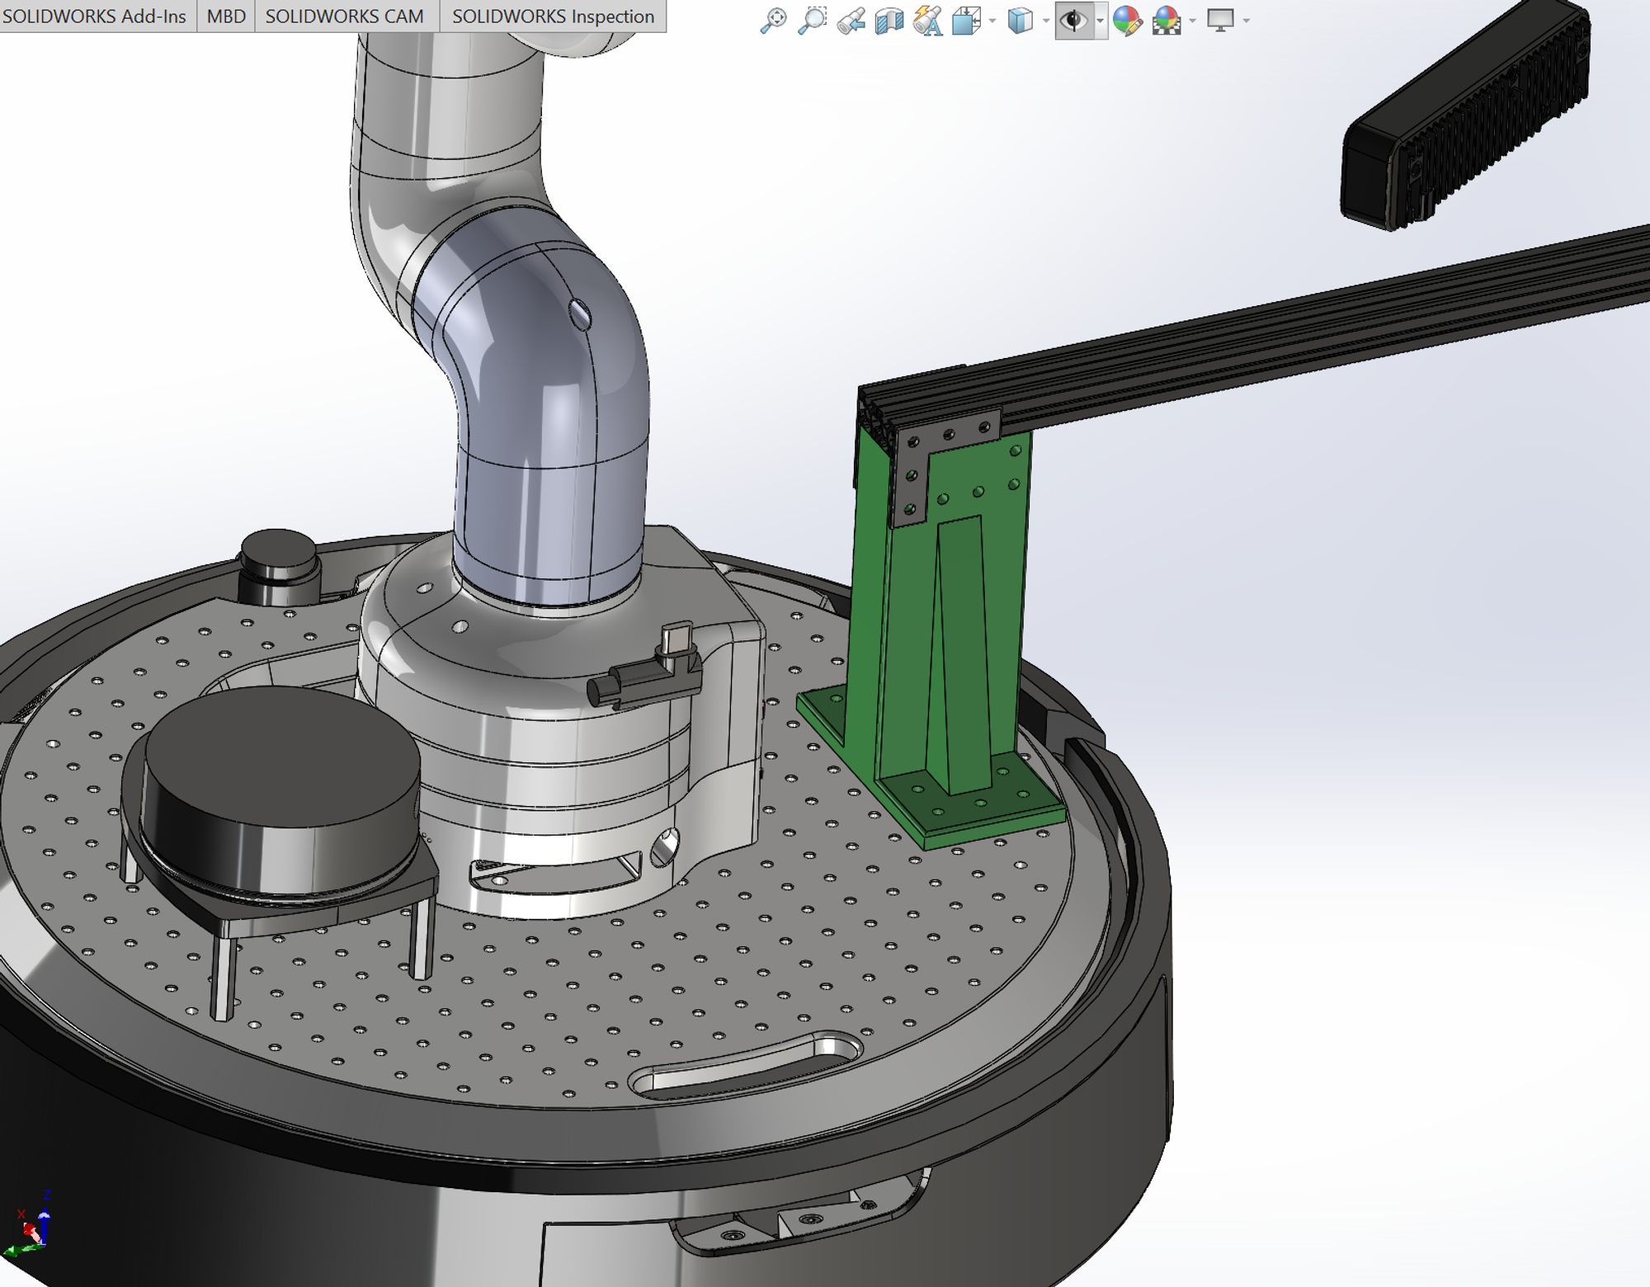Select the black connector on arm base
The image size is (1650, 1287).
[646, 678]
